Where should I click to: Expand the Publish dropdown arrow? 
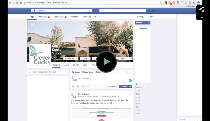pyautogui.click(x=130, y=87)
